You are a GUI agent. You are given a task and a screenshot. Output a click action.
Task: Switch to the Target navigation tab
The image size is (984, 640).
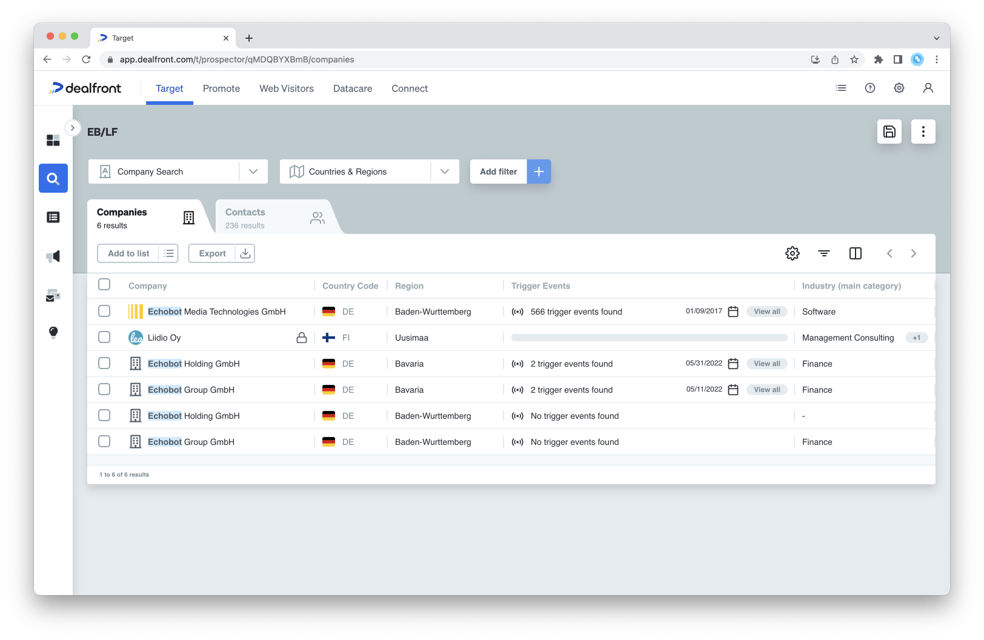(170, 88)
